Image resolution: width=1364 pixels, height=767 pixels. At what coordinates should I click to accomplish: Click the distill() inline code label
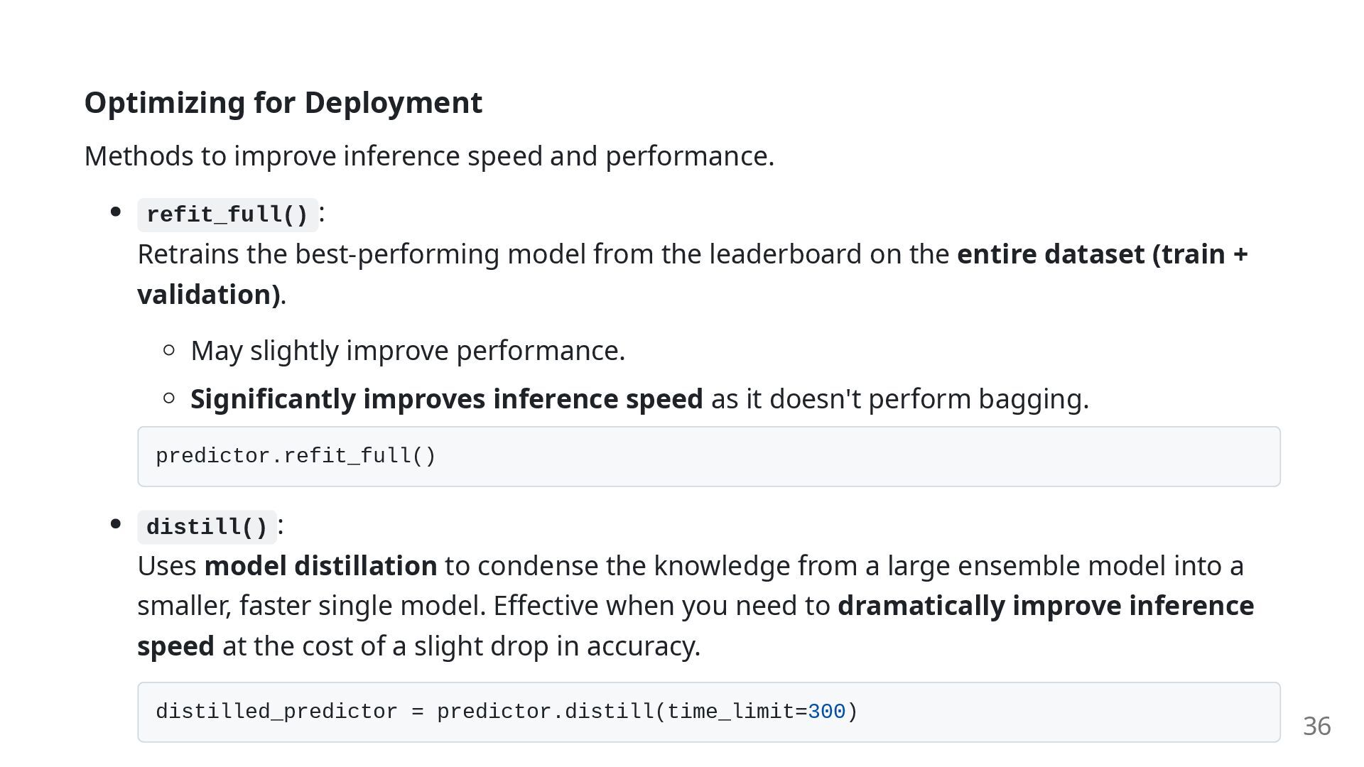pos(207,527)
